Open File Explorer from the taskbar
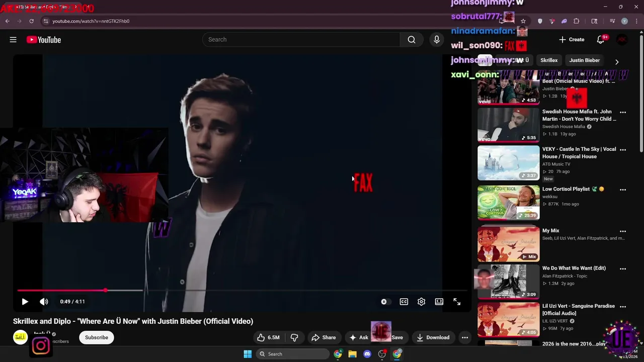644x362 pixels. pos(352,354)
